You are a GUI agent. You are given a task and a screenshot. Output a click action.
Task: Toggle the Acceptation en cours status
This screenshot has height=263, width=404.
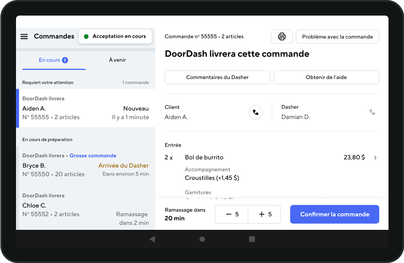[115, 36]
